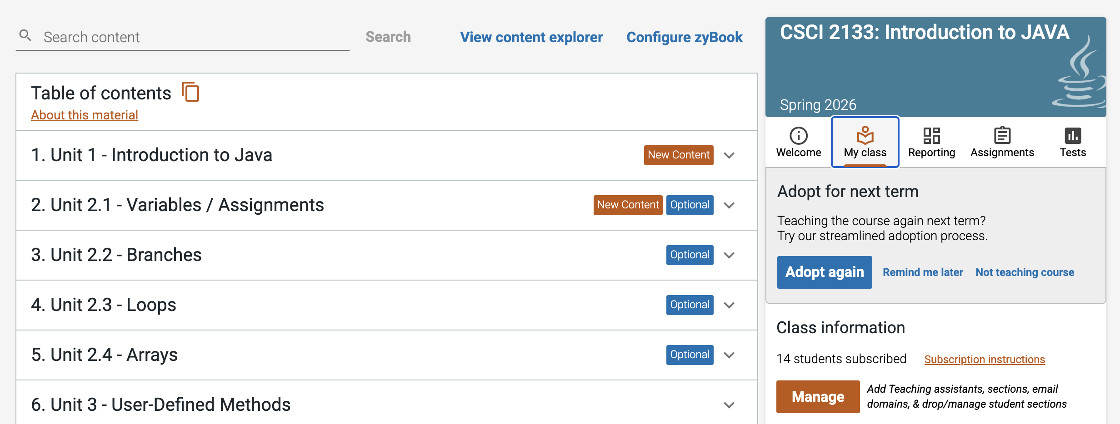Click Configure zyBook link

[685, 37]
